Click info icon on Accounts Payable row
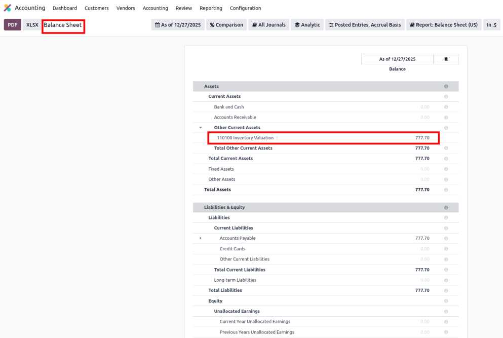Viewport: 503px width, 338px height. 446,239
